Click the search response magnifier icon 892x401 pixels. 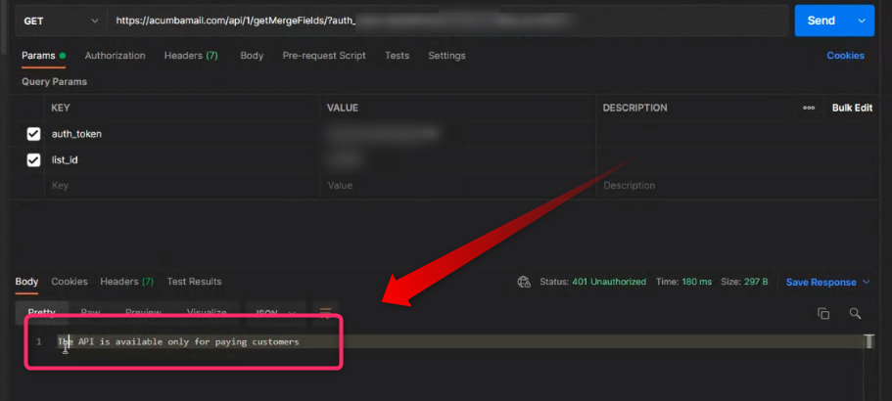[855, 313]
